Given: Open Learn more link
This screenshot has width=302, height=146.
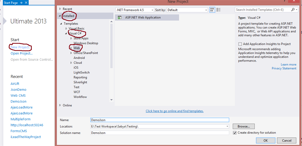Looking at the screenshot, I should click(x=288, y=64).
